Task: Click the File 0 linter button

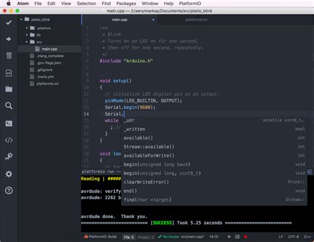Action: pos(129,237)
